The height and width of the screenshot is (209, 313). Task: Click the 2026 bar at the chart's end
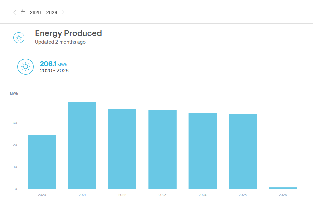283,188
